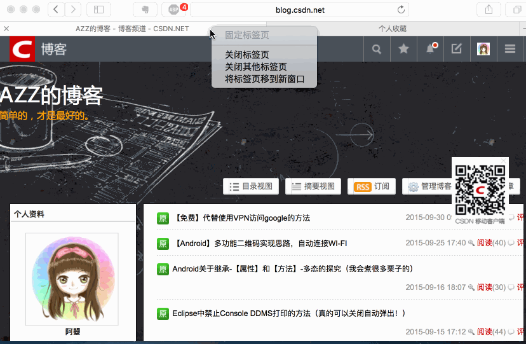Switch to 目录视图 list view

pos(251,186)
